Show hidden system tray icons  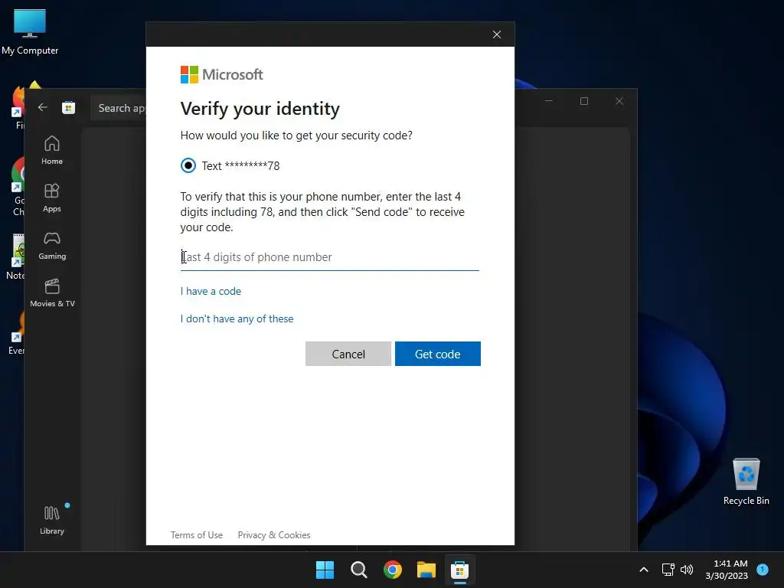(x=644, y=570)
